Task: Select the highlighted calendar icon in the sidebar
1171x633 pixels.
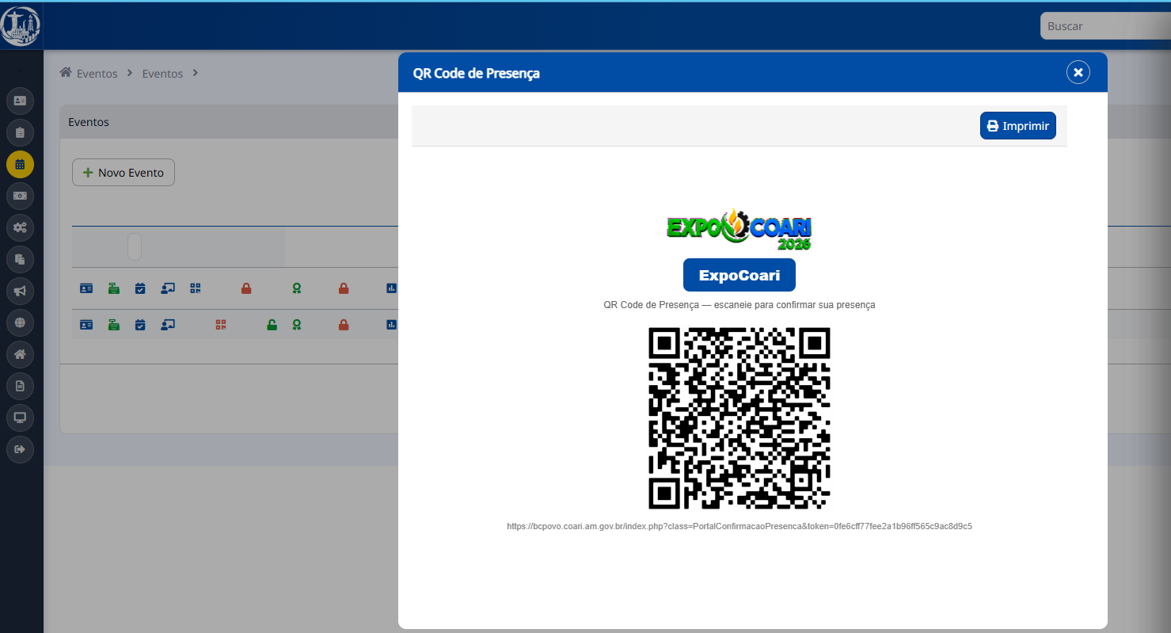Action: (x=20, y=164)
